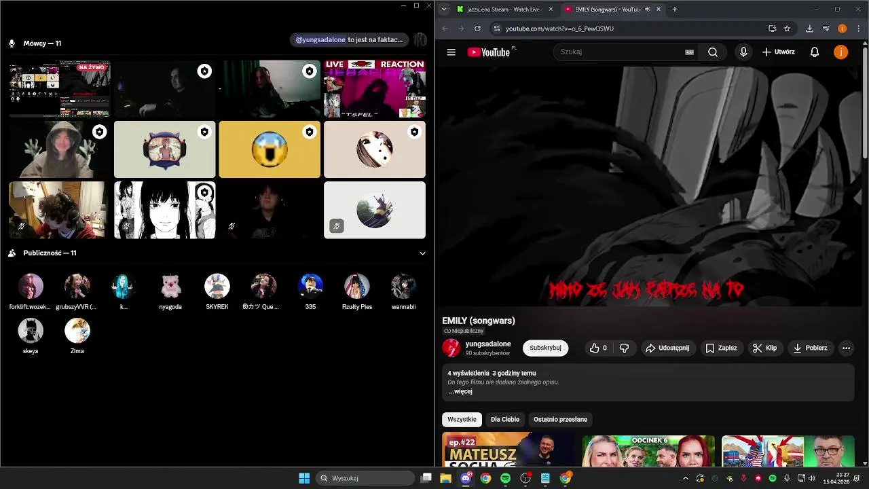Toggle muted mic on last gray speaker tile

click(336, 226)
